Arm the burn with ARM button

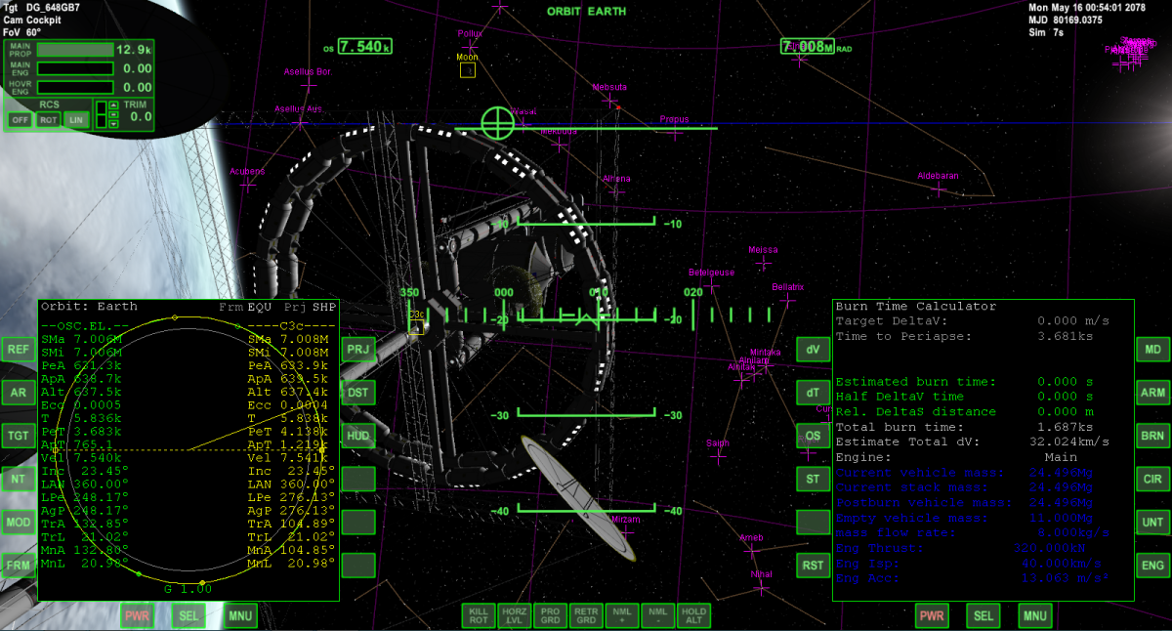tap(1153, 393)
